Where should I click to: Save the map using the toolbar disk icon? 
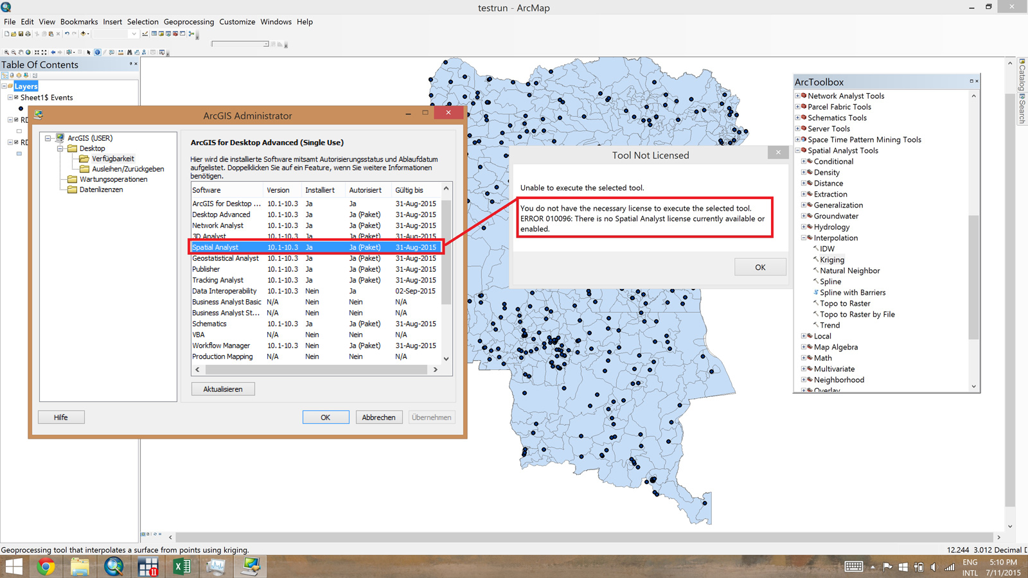[21, 34]
